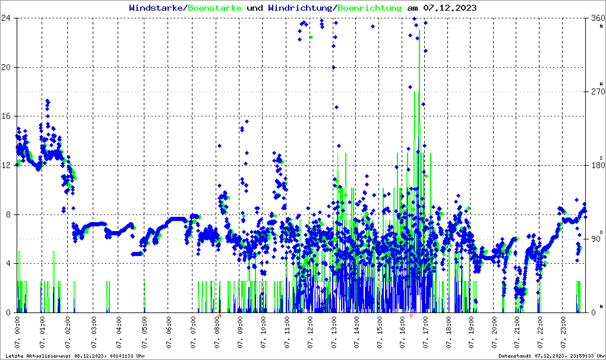Click direction axis value 270
This screenshot has width=606, height=360.
coord(598,92)
